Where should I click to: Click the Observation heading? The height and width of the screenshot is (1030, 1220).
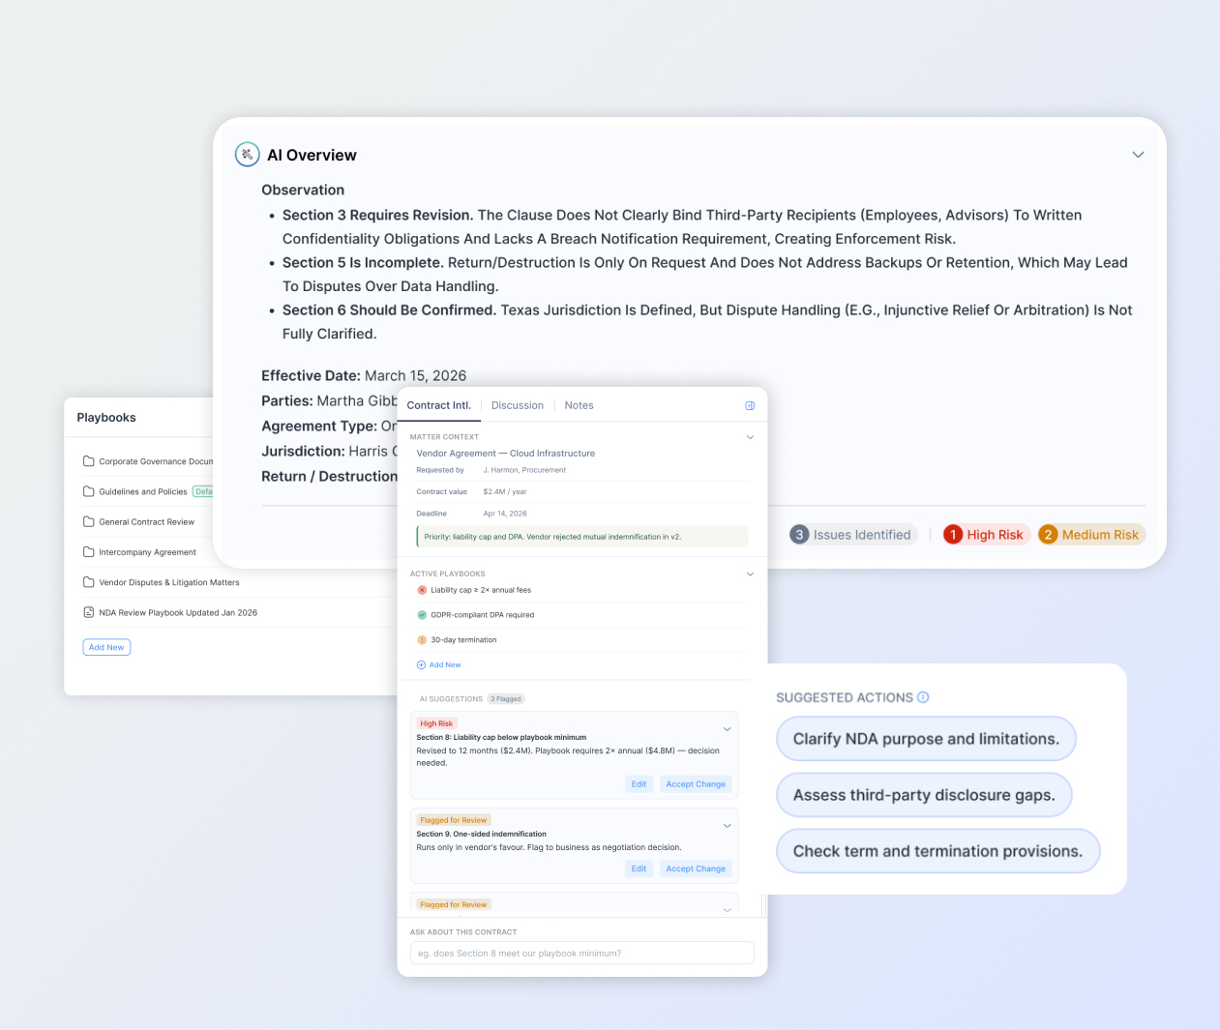[303, 191]
